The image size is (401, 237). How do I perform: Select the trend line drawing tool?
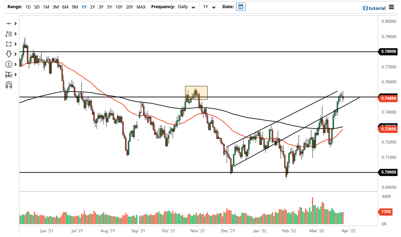click(x=9, y=23)
